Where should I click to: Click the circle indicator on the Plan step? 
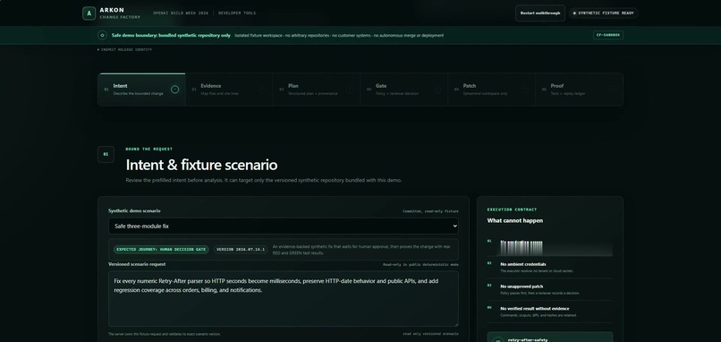pos(350,90)
